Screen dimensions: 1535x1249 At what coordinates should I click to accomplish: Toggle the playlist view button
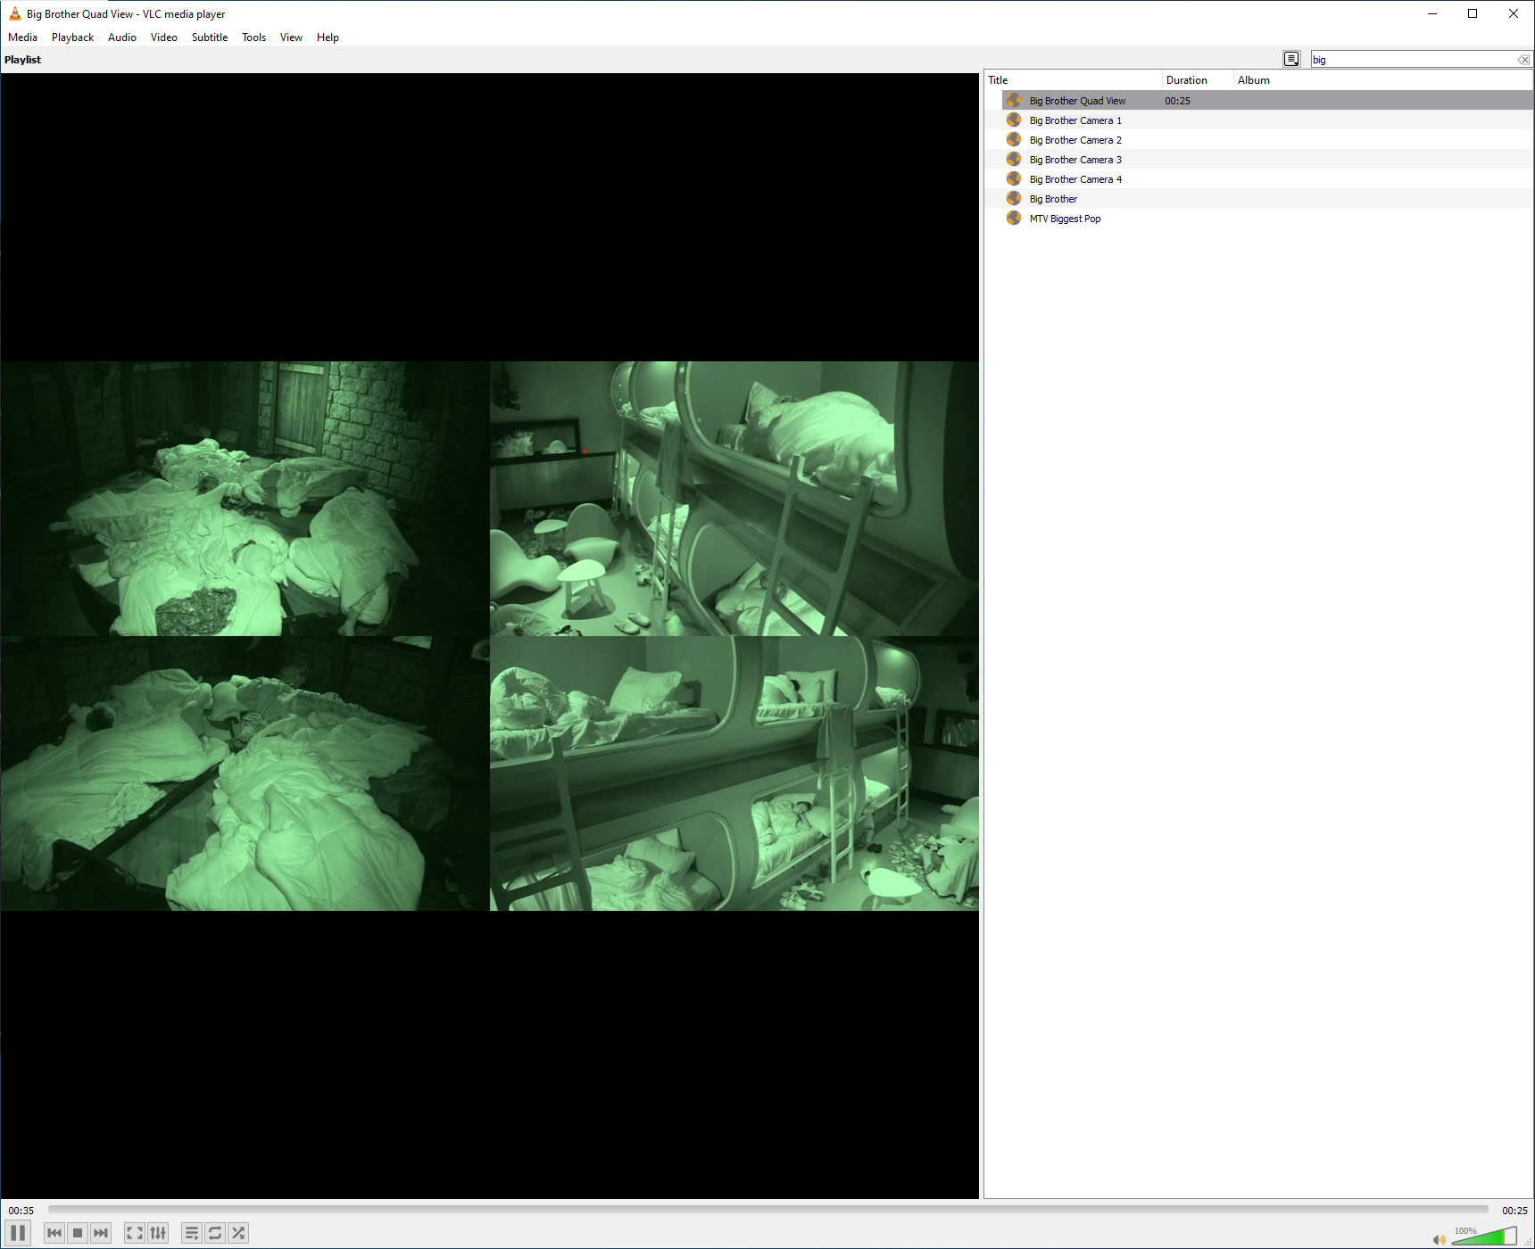(192, 1233)
